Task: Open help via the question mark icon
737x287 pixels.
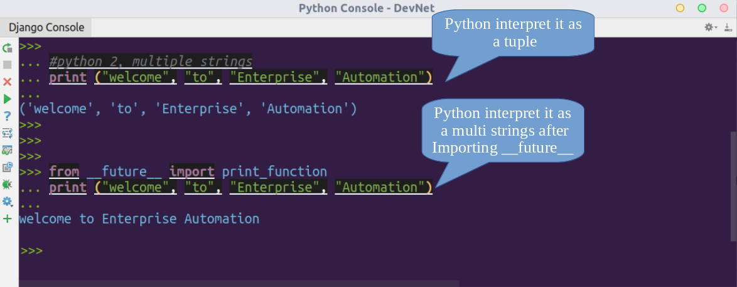Action: point(7,116)
